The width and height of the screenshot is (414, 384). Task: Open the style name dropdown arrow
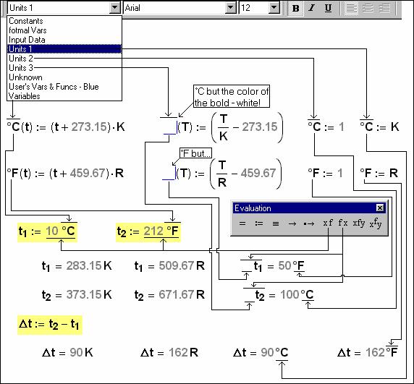point(115,8)
